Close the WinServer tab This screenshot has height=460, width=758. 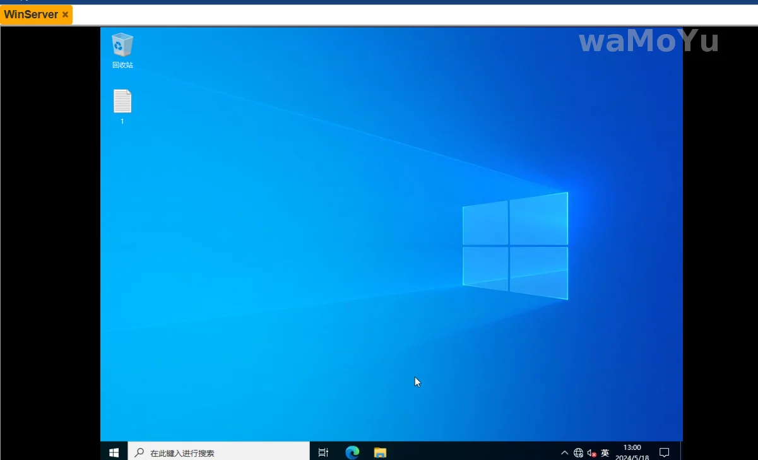pyautogui.click(x=65, y=15)
